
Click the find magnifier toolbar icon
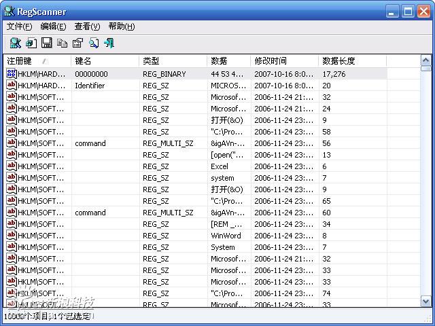[94, 43]
